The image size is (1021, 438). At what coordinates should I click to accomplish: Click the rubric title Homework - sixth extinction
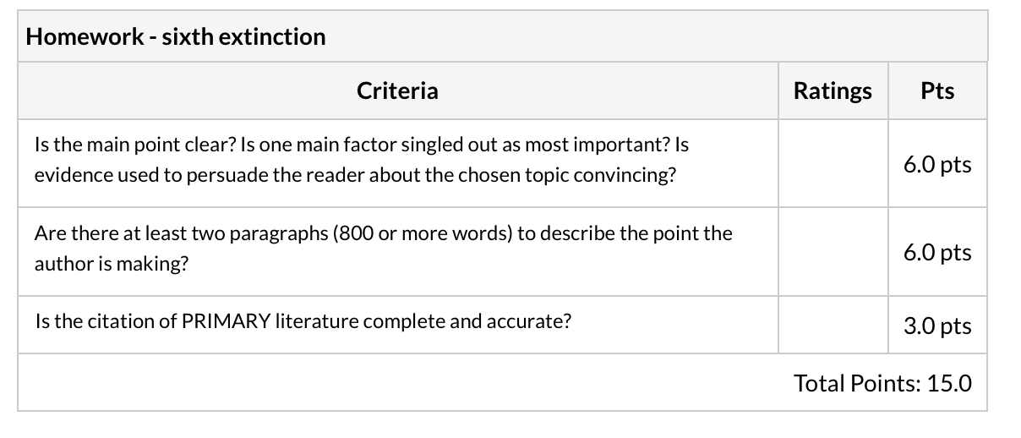click(176, 36)
